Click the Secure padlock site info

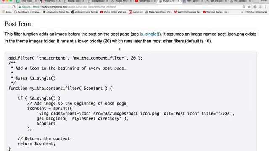point(25,7)
